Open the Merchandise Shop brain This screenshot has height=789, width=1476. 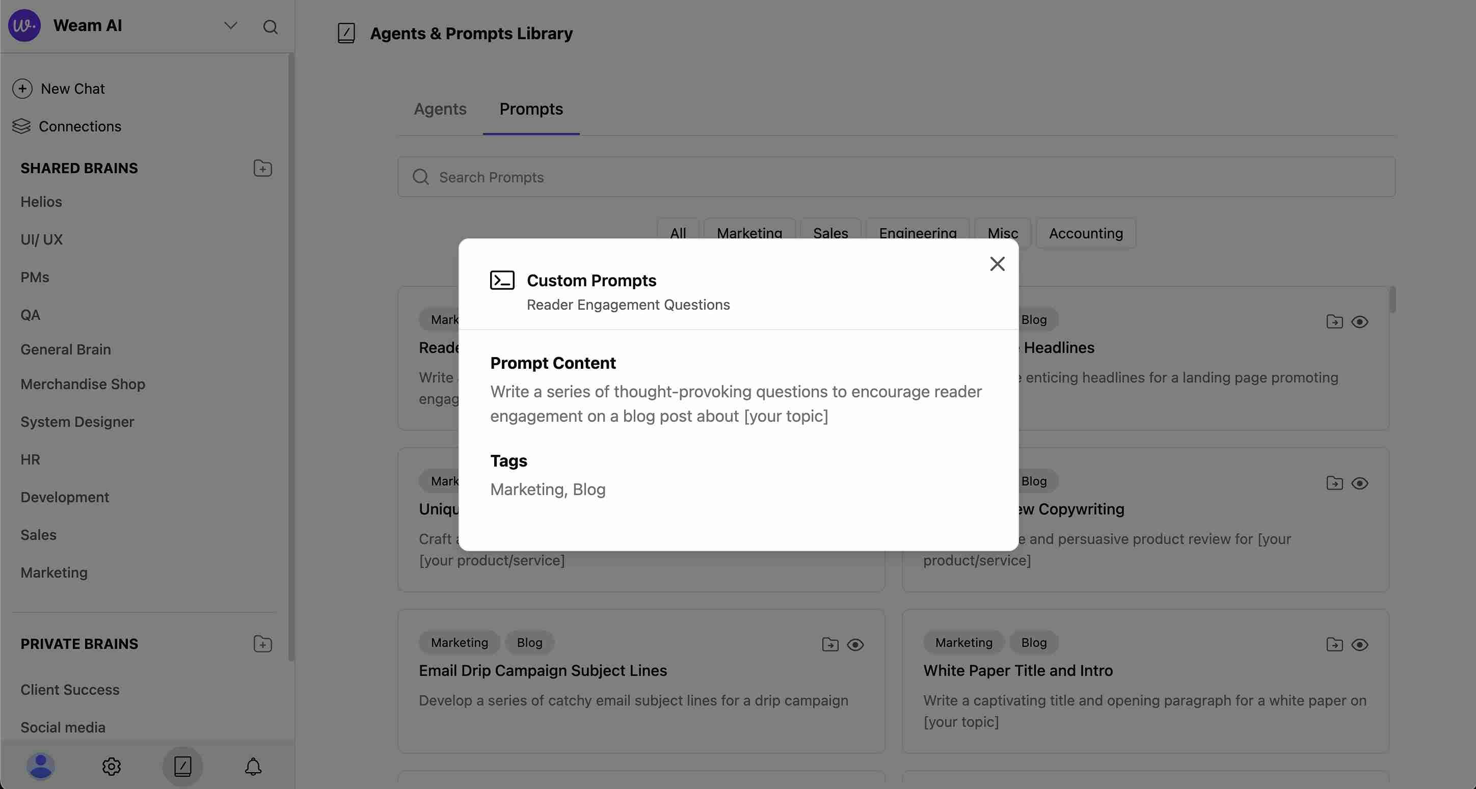tap(83, 384)
